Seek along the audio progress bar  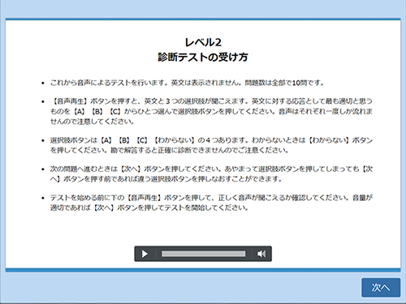pyautogui.click(x=204, y=254)
